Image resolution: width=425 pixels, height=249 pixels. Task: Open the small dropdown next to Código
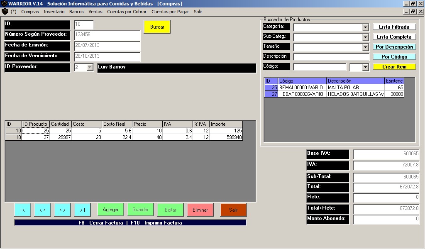pyautogui.click(x=365, y=67)
